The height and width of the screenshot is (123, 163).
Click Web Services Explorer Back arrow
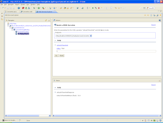click(x=145, y=15)
